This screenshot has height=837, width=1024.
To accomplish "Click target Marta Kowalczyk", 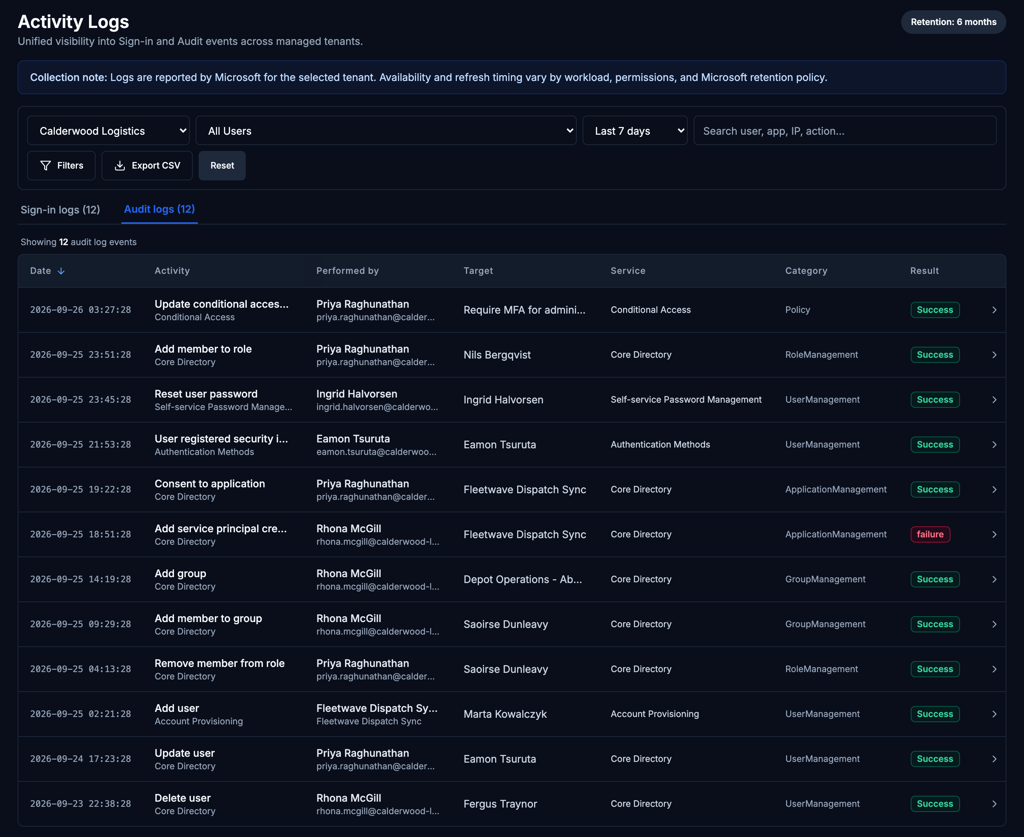I will click(505, 714).
